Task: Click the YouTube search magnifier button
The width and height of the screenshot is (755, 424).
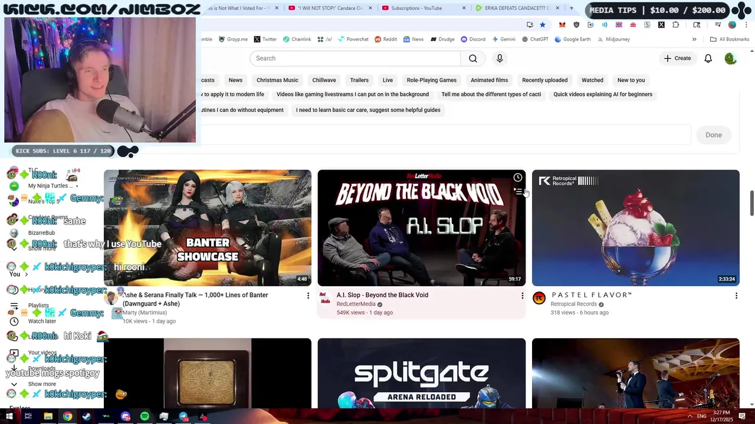Action: point(473,58)
